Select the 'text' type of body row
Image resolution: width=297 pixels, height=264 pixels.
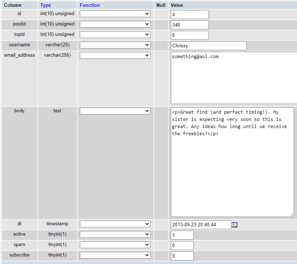(58, 111)
